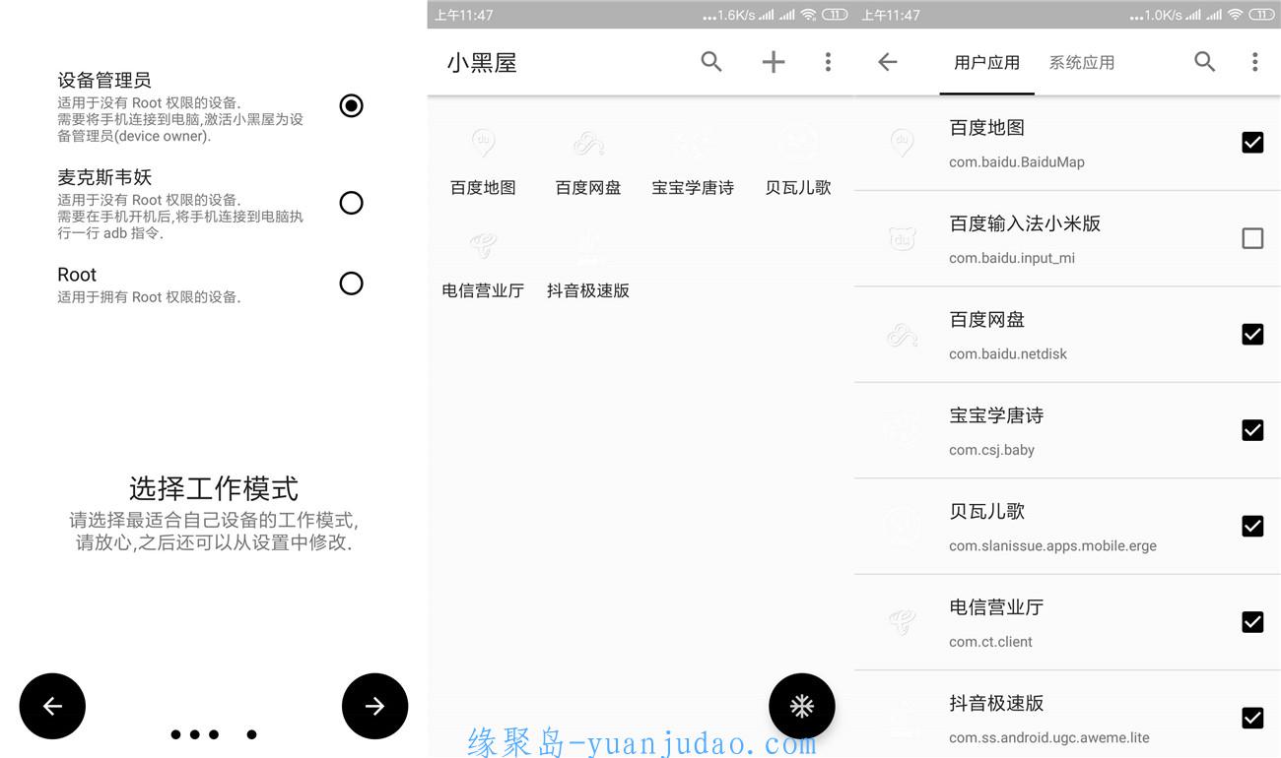This screenshot has width=1281, height=758.
Task: Click the com.ss.android.ugc.aweme.lite package name
Action: tap(1049, 737)
